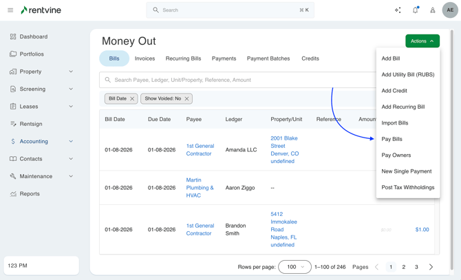Screen dimensions: 461x280
Task: Open the hamburger menu icon
Action: 10,10
